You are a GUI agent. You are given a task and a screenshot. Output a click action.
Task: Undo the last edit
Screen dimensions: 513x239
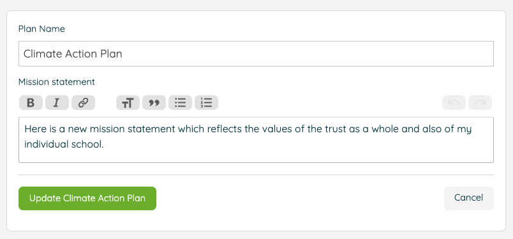coord(454,103)
